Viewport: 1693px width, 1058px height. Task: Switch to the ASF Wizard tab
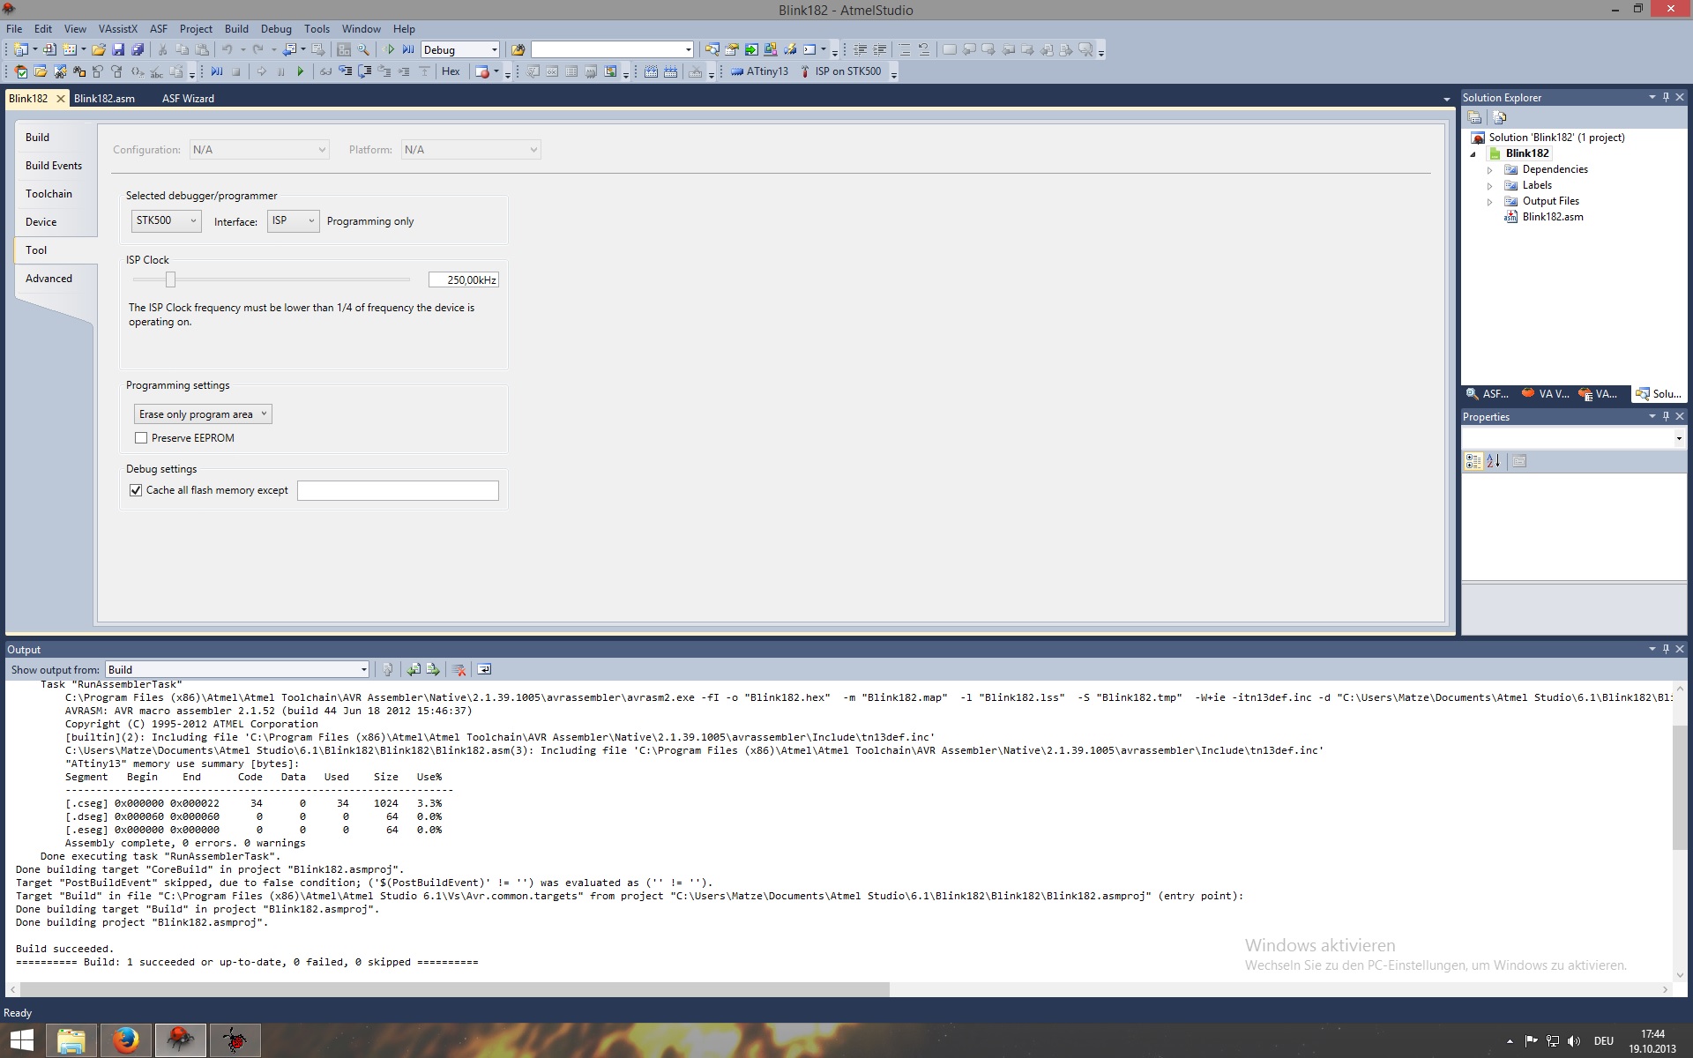tap(188, 99)
